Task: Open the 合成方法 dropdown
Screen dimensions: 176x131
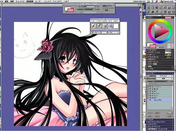Action: pyautogui.click(x=164, y=76)
